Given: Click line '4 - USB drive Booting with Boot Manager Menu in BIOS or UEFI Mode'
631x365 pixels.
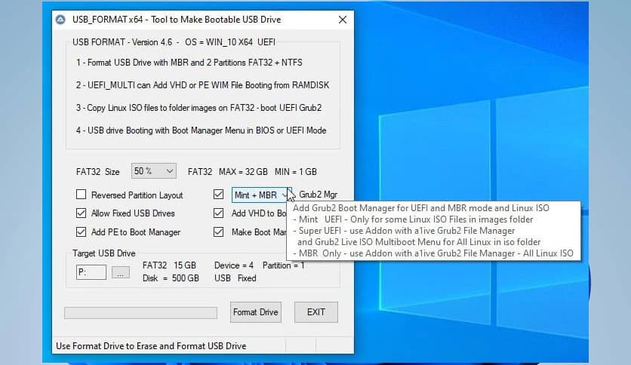Looking at the screenshot, I should coord(202,130).
